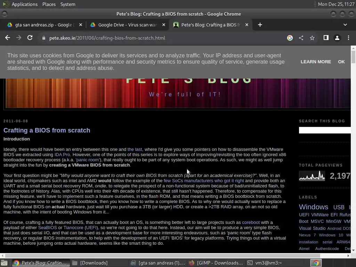Open the System menu
356x267 pixels.
click(x=68, y=4)
